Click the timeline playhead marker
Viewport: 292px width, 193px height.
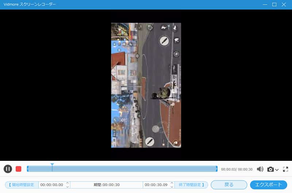point(52,166)
